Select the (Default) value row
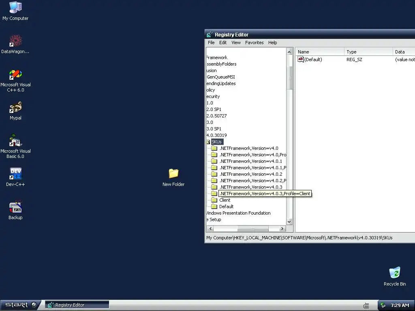This screenshot has height=311, width=415. point(356,60)
